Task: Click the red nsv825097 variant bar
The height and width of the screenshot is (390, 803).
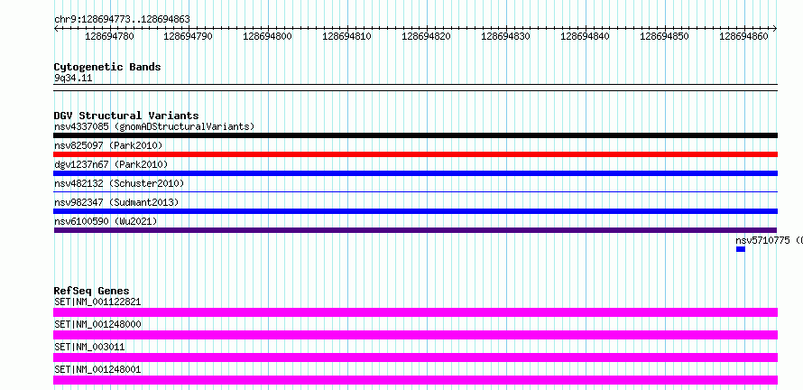Action: coord(415,154)
